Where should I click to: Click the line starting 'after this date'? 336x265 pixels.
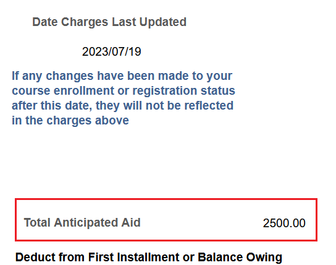click(122, 106)
